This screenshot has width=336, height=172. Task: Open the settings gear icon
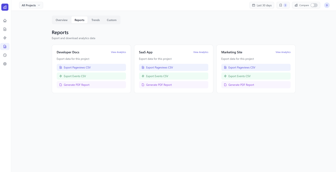pyautogui.click(x=5, y=64)
